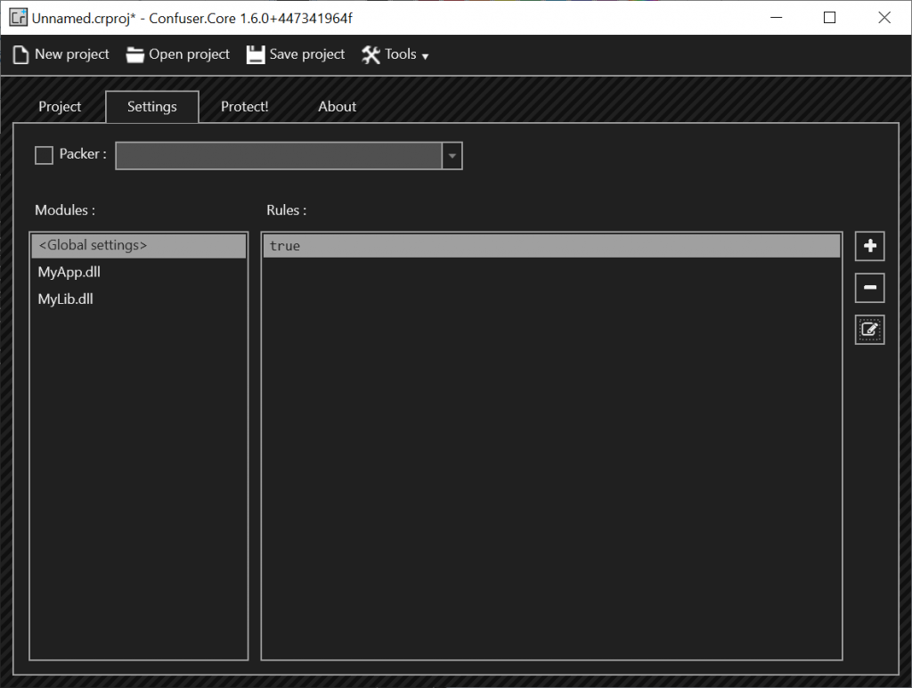Minimize the Confuser window
The width and height of the screenshot is (912, 688).
click(777, 18)
